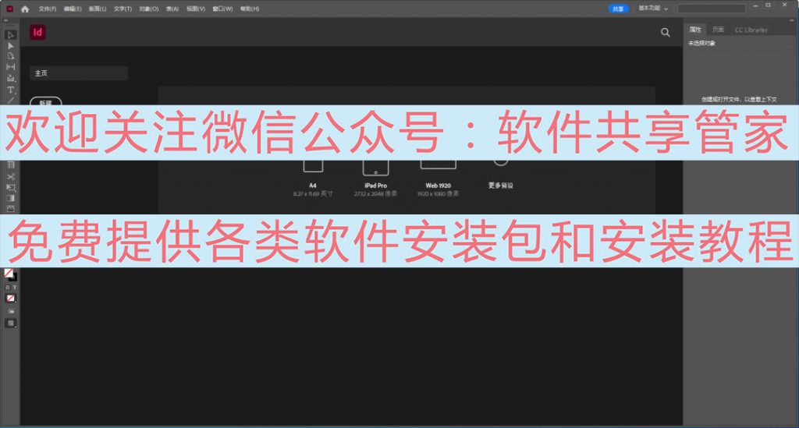The image size is (799, 428).
Task: Open the 编辑(E) menu
Action: [73, 9]
